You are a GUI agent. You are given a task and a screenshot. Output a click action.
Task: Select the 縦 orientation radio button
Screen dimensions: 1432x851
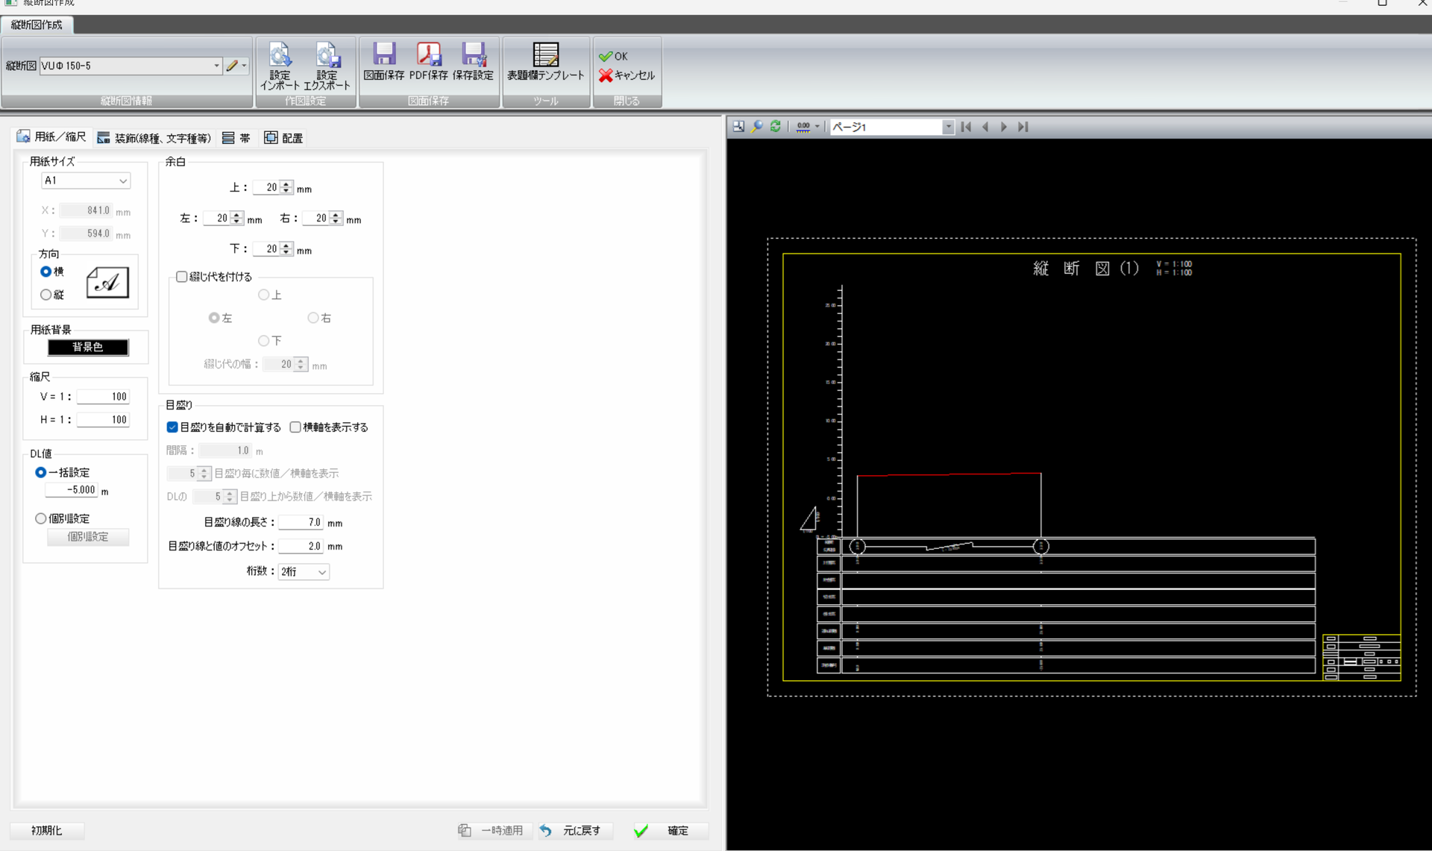pos(46,295)
